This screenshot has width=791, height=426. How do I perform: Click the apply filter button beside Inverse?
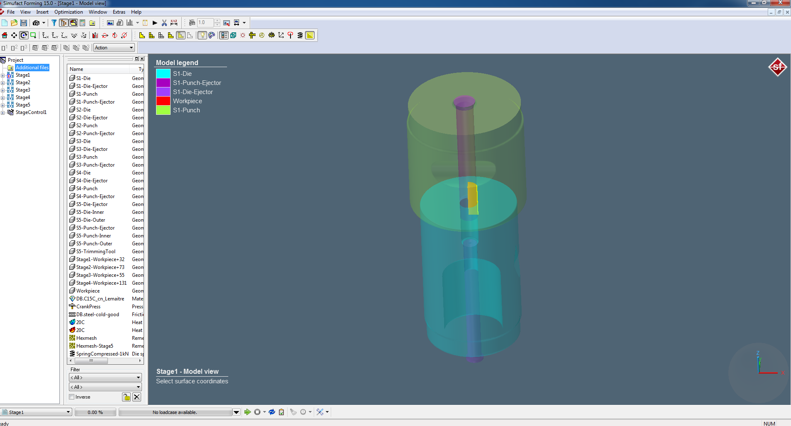pos(127,397)
